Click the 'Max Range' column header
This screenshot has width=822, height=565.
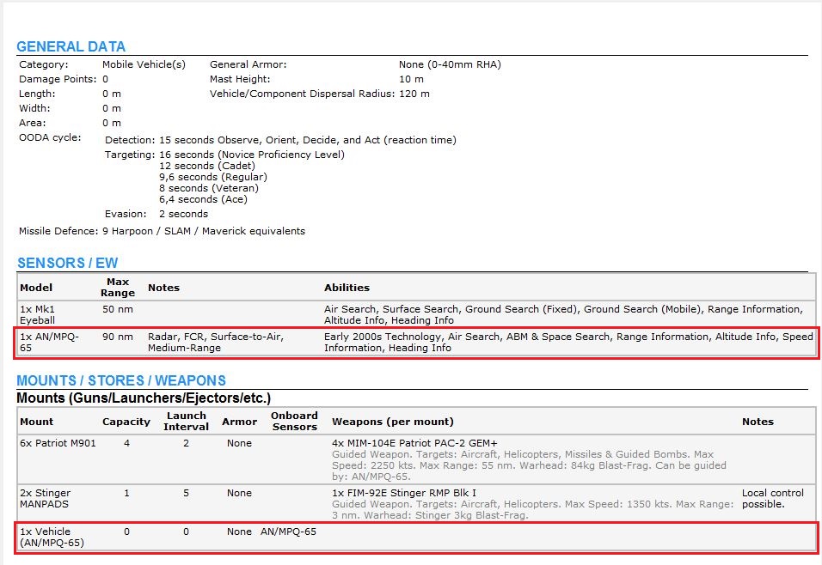(x=118, y=288)
